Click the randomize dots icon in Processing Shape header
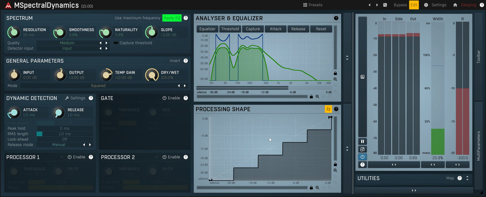 pos(328,109)
